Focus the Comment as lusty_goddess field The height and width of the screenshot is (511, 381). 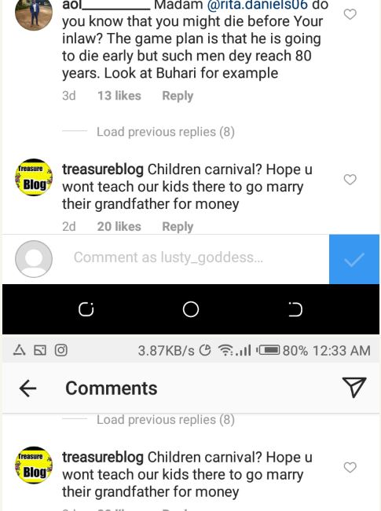coord(168,257)
